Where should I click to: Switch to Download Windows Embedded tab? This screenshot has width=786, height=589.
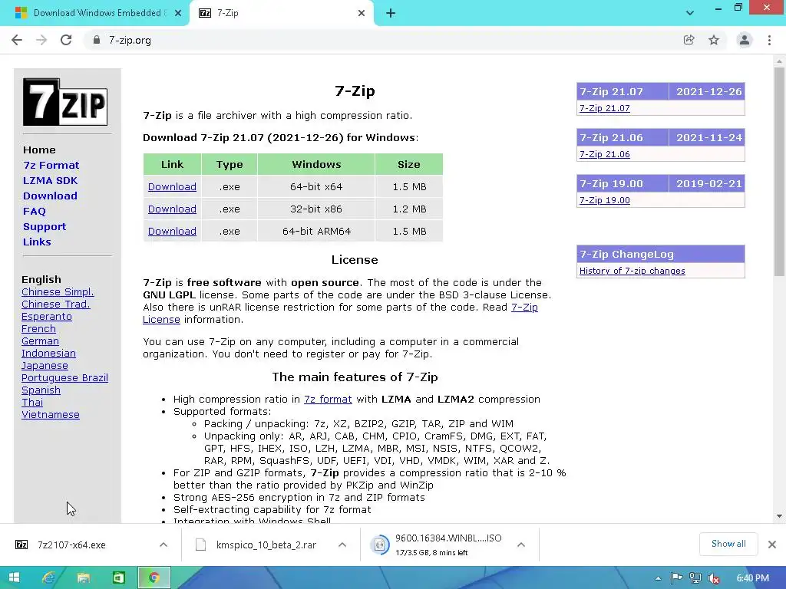pos(94,13)
